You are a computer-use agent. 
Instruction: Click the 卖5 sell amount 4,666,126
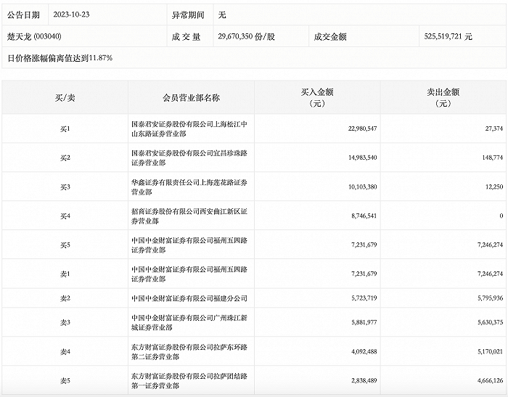pyautogui.click(x=490, y=380)
